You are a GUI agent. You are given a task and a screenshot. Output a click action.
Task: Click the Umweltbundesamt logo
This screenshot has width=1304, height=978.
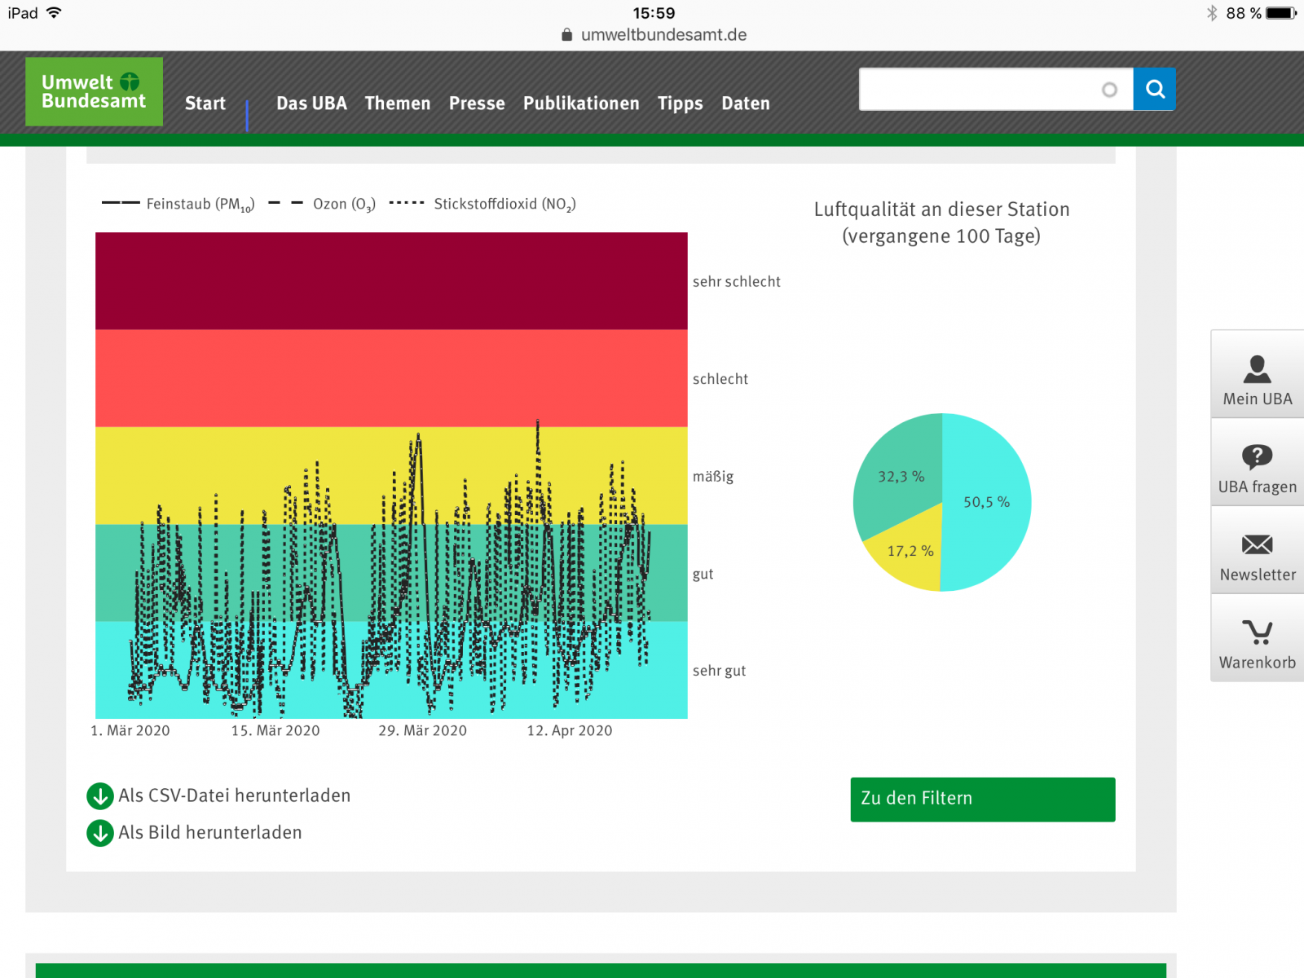[94, 91]
